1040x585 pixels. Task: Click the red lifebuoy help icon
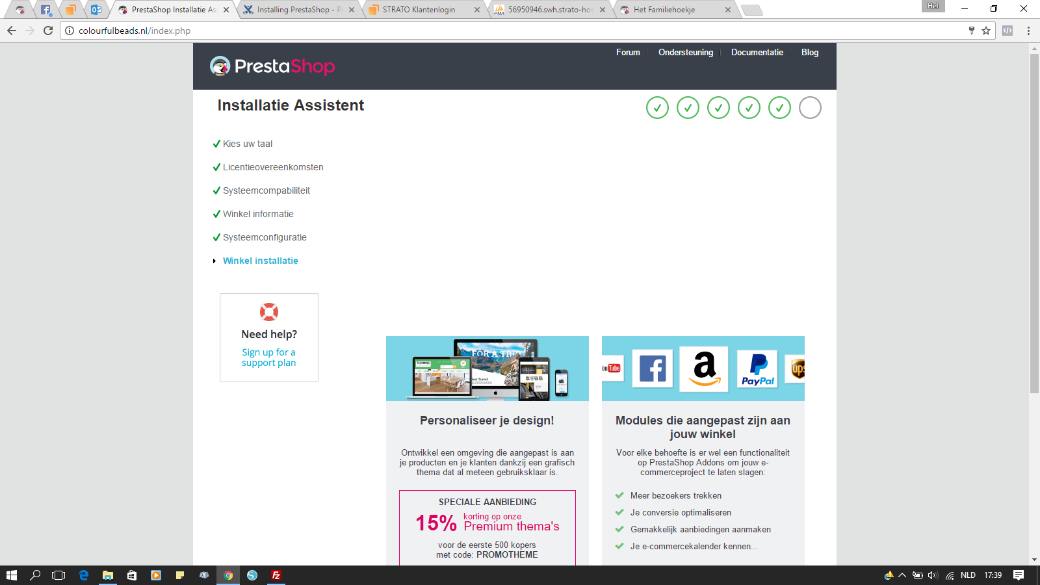click(269, 312)
